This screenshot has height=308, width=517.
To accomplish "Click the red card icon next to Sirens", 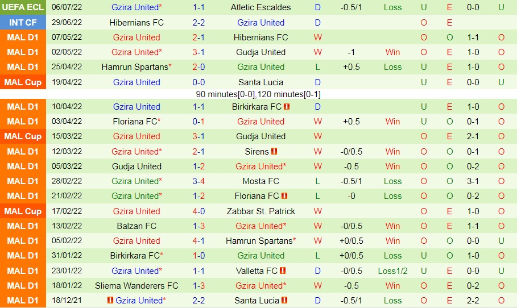I will (274, 152).
